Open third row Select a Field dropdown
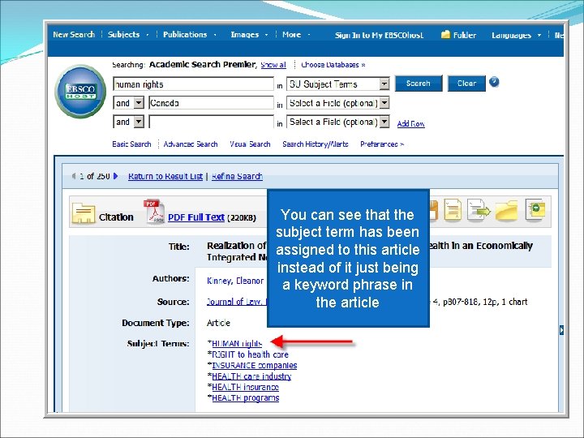584x438 pixels. click(x=384, y=122)
